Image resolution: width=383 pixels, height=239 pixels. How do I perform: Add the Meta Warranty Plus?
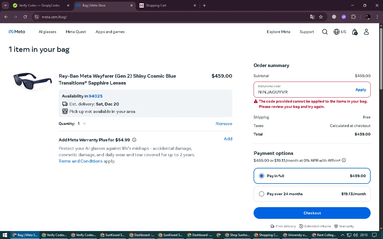pyautogui.click(x=228, y=139)
